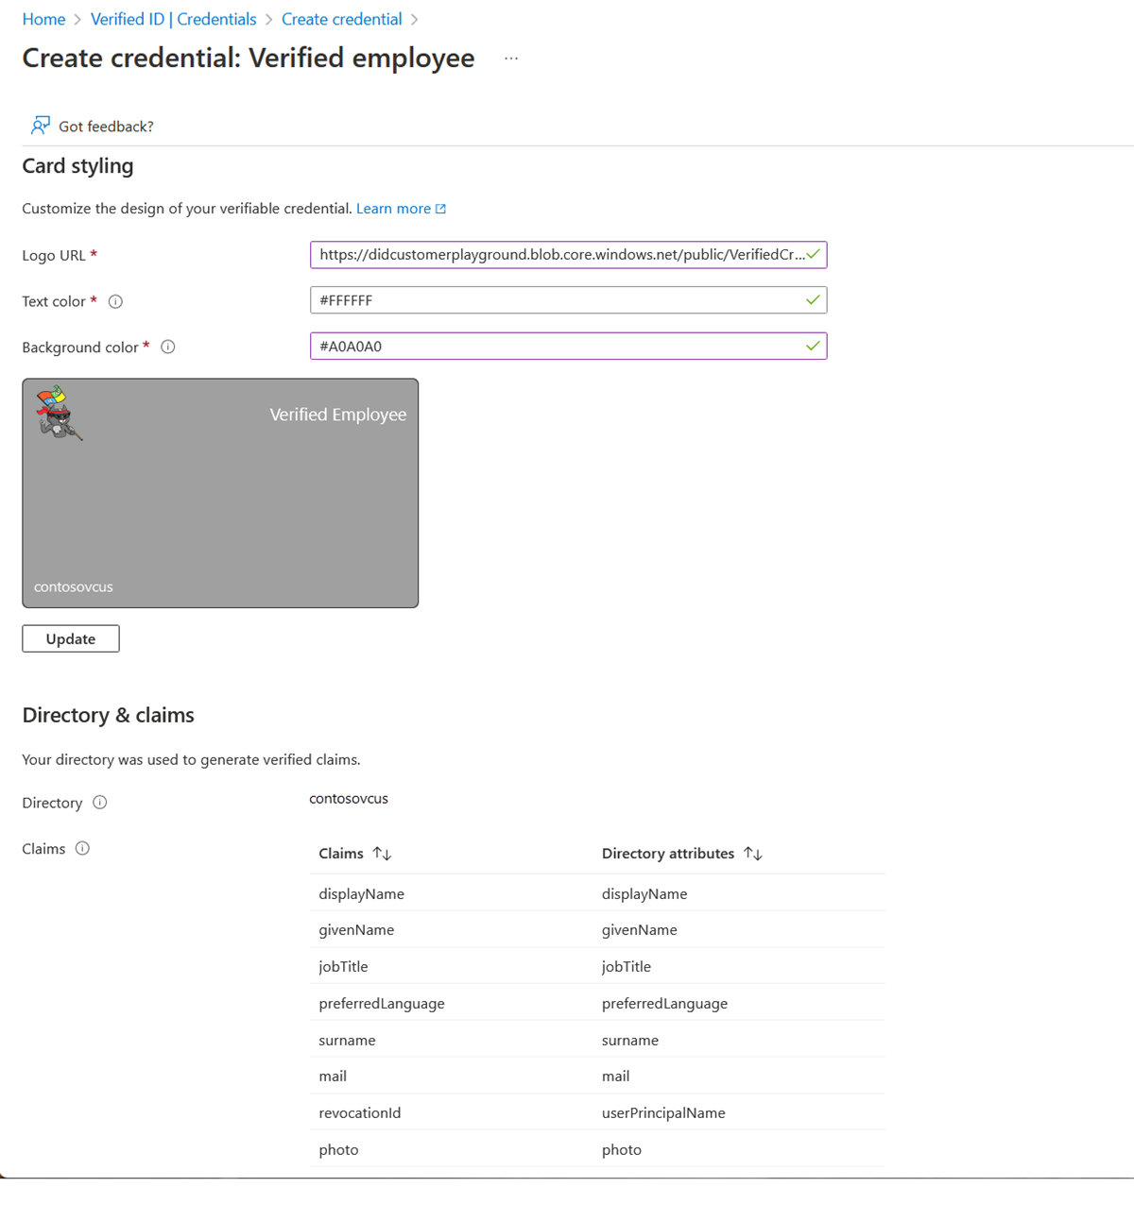This screenshot has width=1134, height=1221.
Task: Click the photo directory attribute cell
Action: coord(622,1149)
